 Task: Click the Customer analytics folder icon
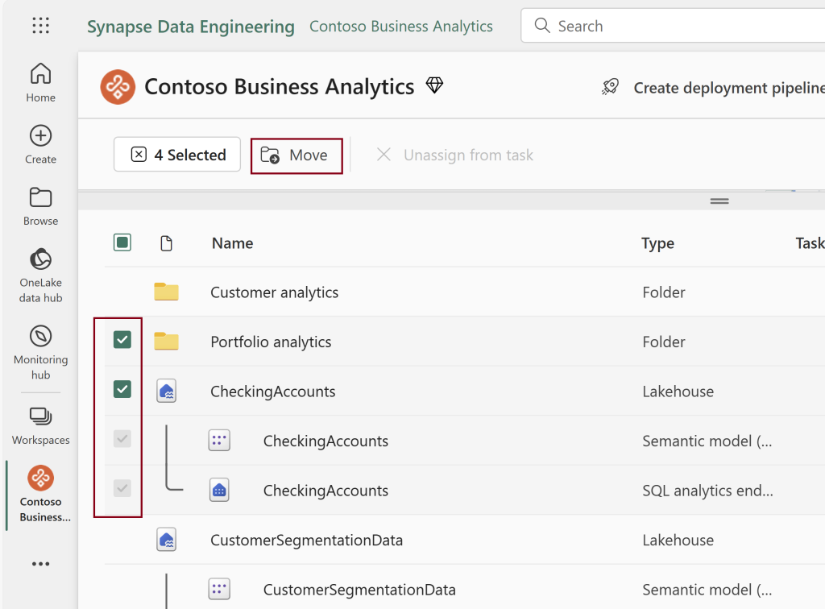(166, 292)
